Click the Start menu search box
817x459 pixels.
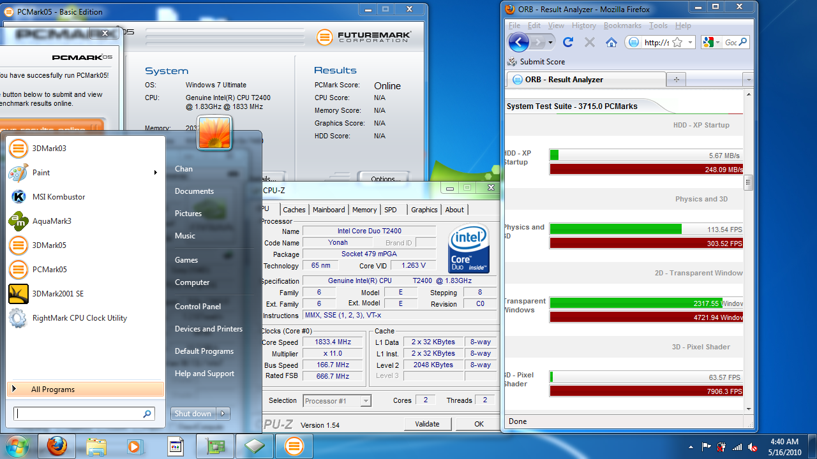[84, 414]
